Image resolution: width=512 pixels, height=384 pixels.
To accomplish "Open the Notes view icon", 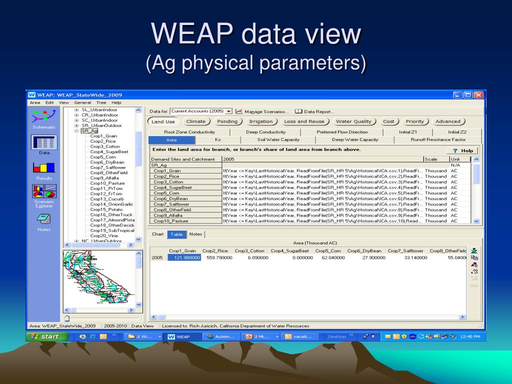I will [x=44, y=222].
